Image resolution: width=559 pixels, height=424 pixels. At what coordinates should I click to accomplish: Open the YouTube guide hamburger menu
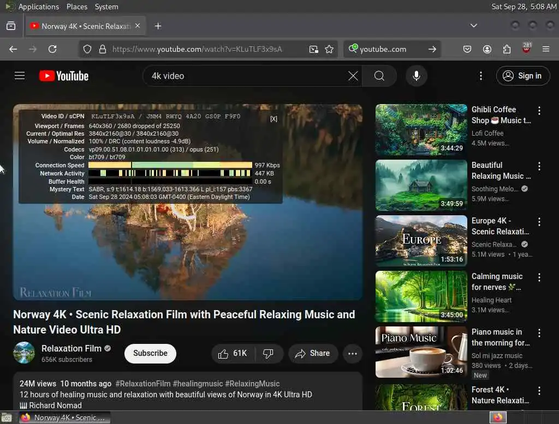20,76
